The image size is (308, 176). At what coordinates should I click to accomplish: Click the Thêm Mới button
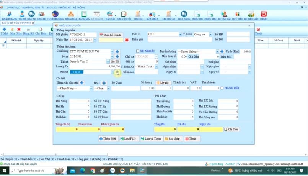[108, 138]
